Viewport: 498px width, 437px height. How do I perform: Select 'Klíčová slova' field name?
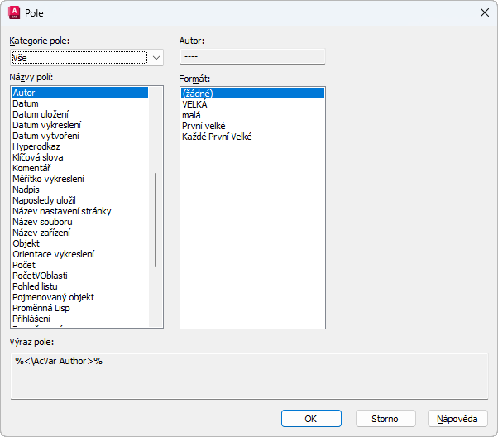coord(38,157)
